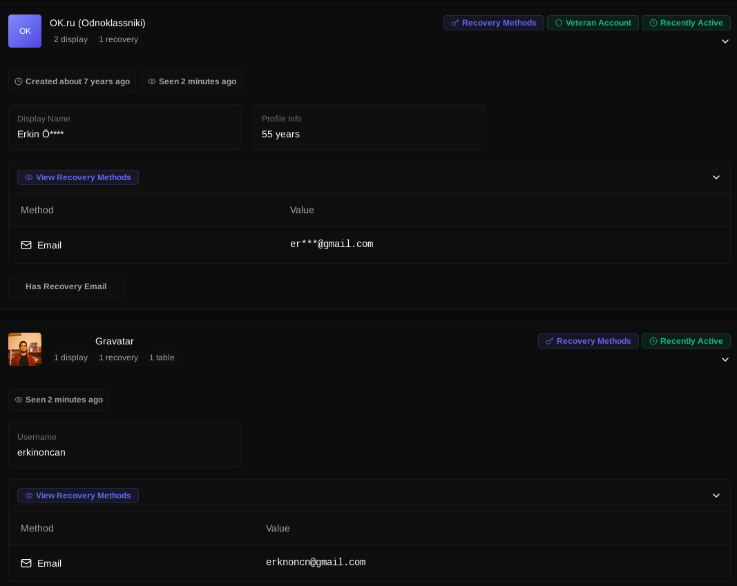
Task: Click the OK.ru Recently Active badge
Action: [x=686, y=23]
